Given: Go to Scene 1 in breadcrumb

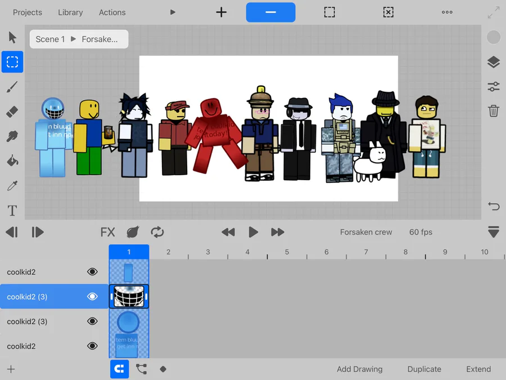Looking at the screenshot, I should 50,39.
